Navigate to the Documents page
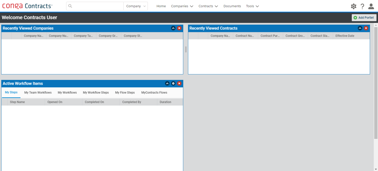Viewport: 378px width, 171px height. (232, 6)
